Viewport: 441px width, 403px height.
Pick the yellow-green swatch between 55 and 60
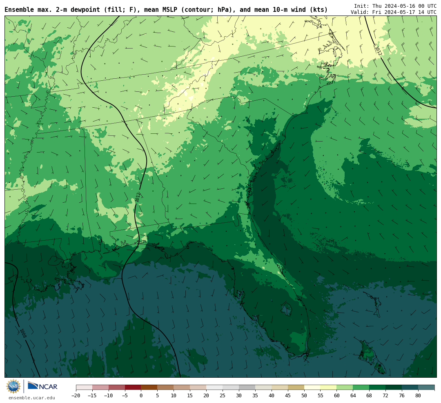pyautogui.click(x=329, y=387)
